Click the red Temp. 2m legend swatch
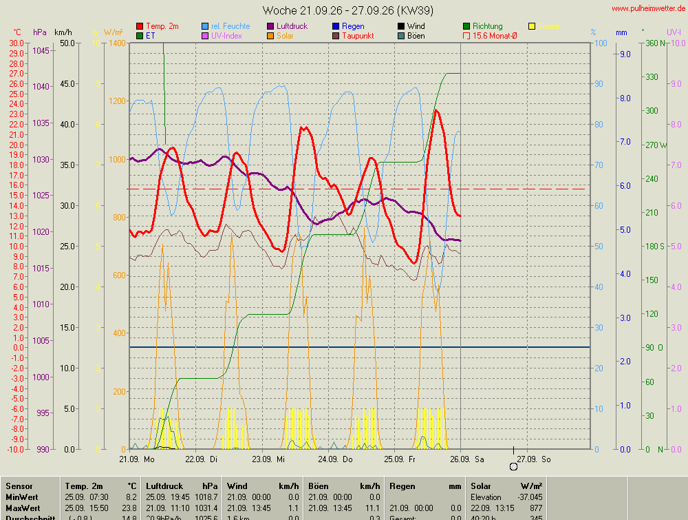Viewport: 688px width, 520px height. click(140, 26)
